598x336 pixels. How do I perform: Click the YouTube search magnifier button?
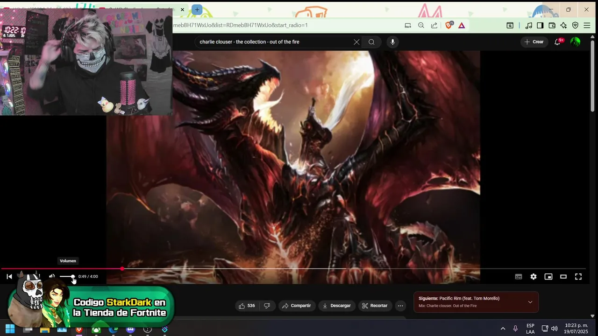[371, 42]
